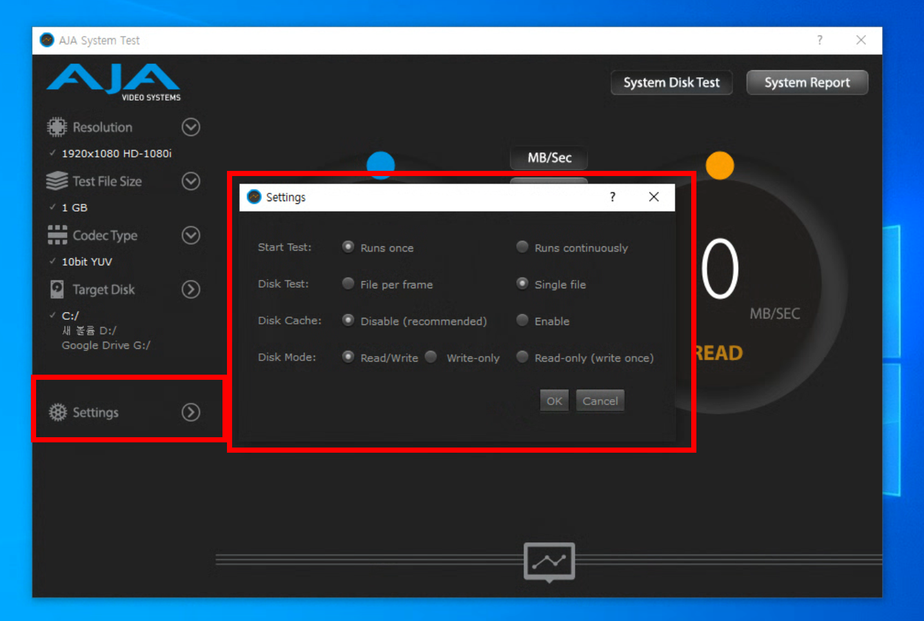Select the 1 GB file size entry
Image resolution: width=924 pixels, height=621 pixels.
[x=74, y=208]
